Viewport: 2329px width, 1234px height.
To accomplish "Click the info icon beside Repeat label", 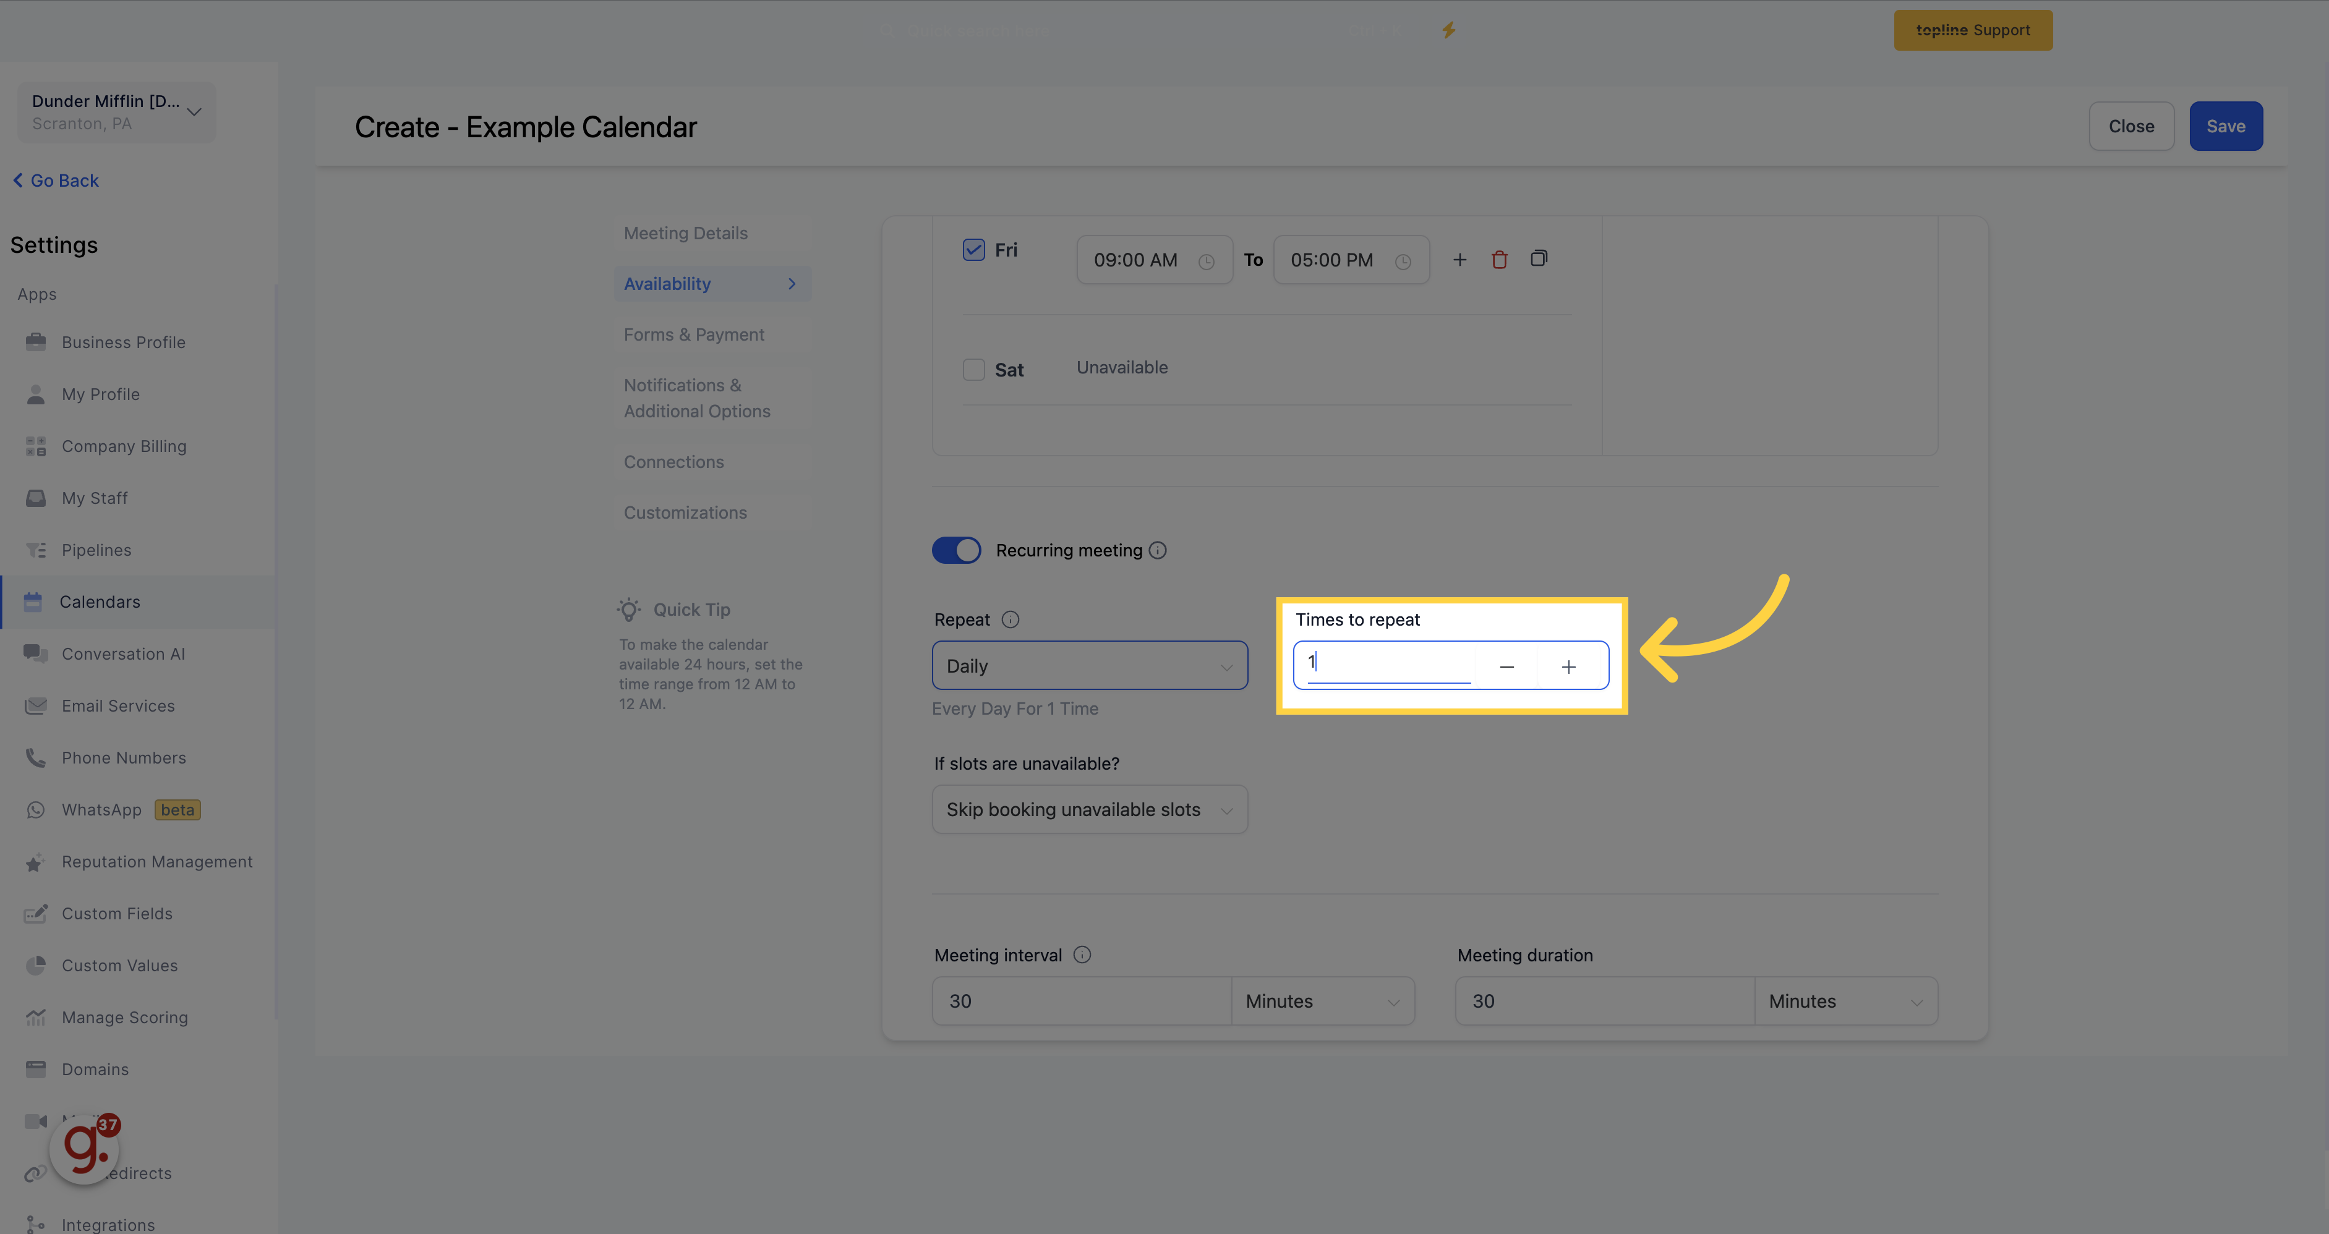I will click(1011, 619).
